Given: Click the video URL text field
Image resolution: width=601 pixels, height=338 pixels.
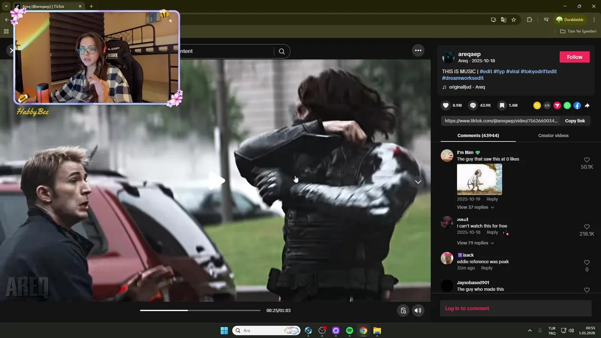Looking at the screenshot, I should click(501, 121).
